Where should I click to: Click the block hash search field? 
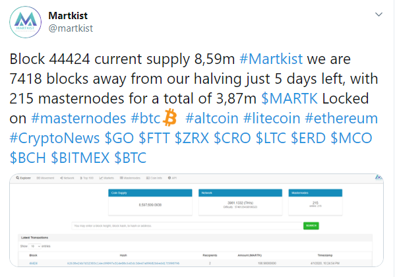[x=187, y=226]
